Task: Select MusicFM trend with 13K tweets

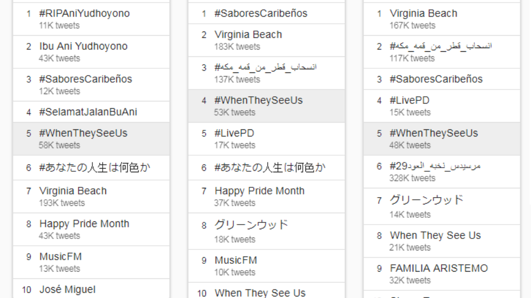Action: [x=61, y=257]
